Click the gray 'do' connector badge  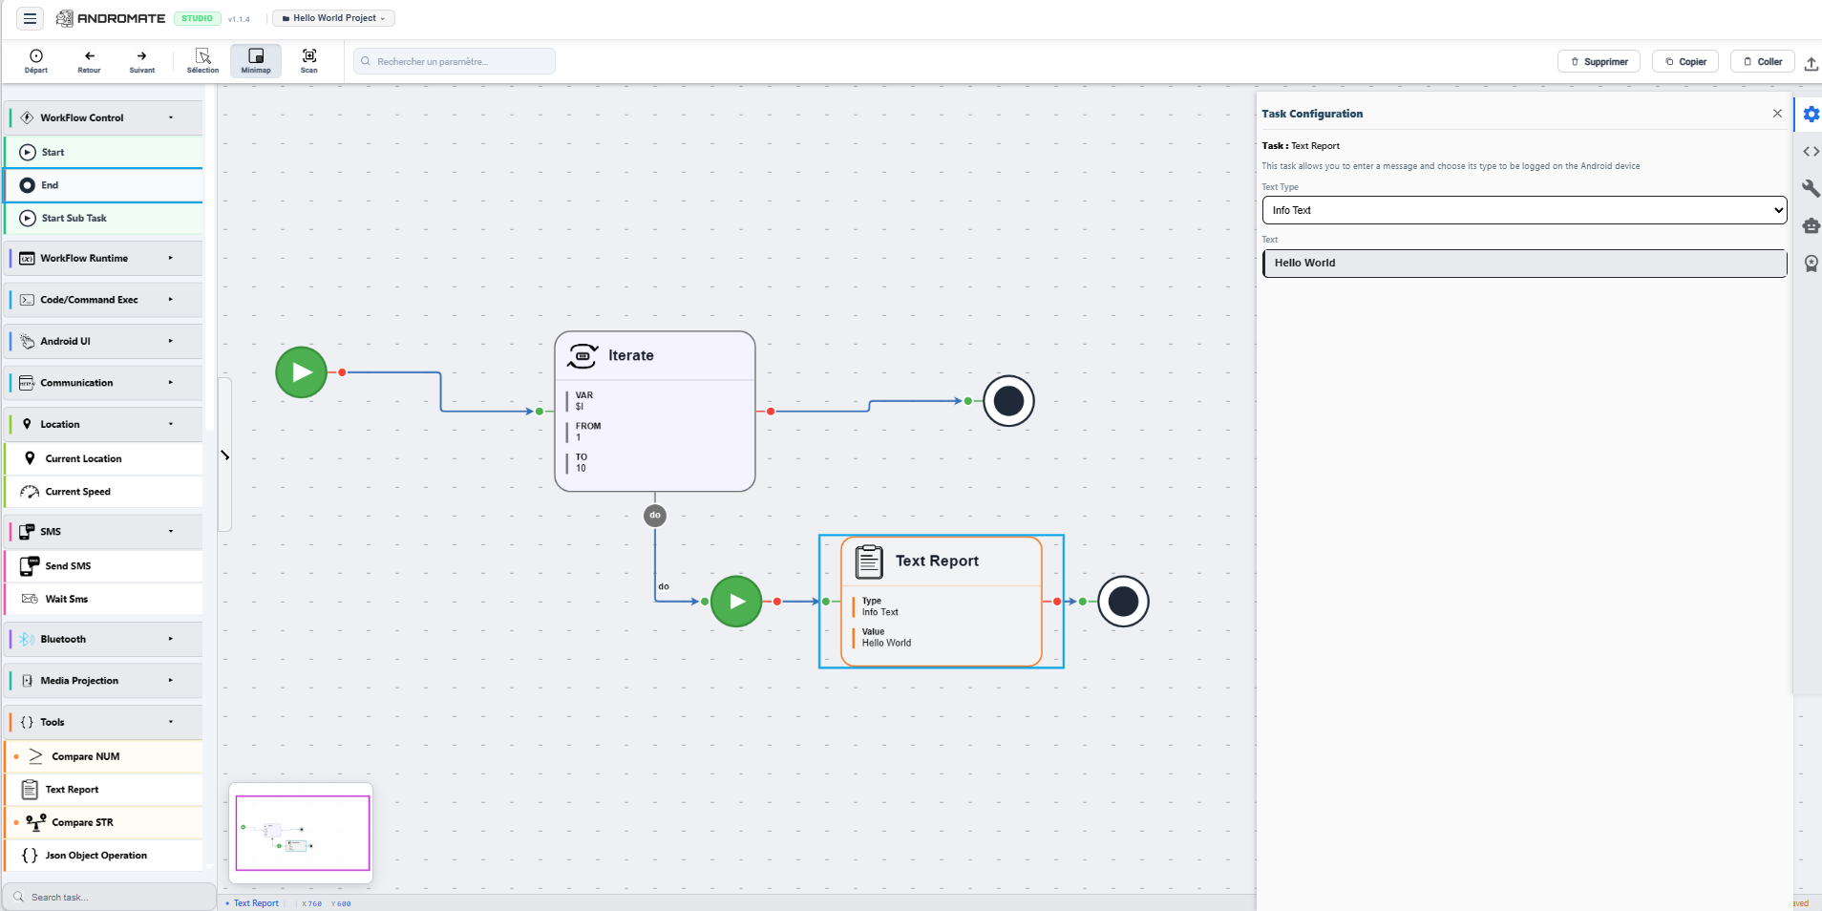click(x=655, y=516)
